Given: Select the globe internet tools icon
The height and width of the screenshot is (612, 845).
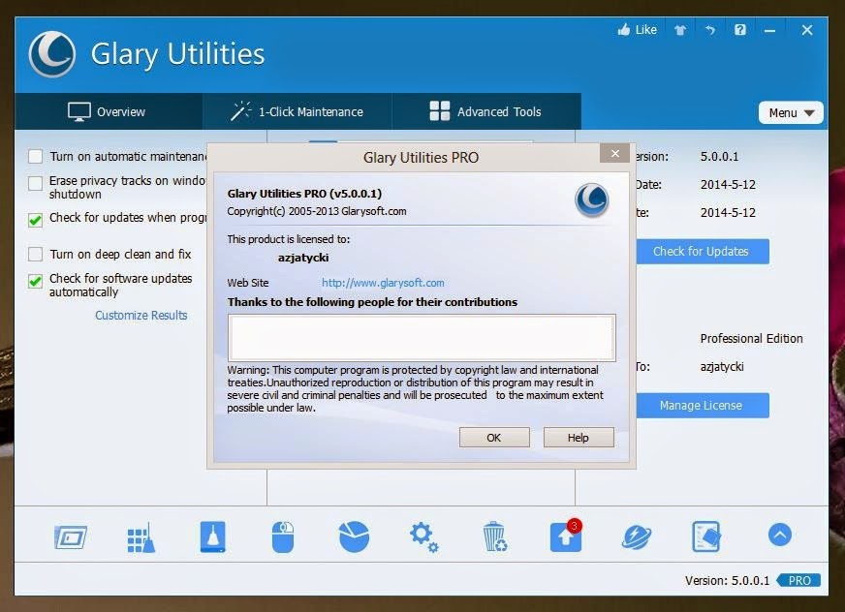Looking at the screenshot, I should (635, 536).
